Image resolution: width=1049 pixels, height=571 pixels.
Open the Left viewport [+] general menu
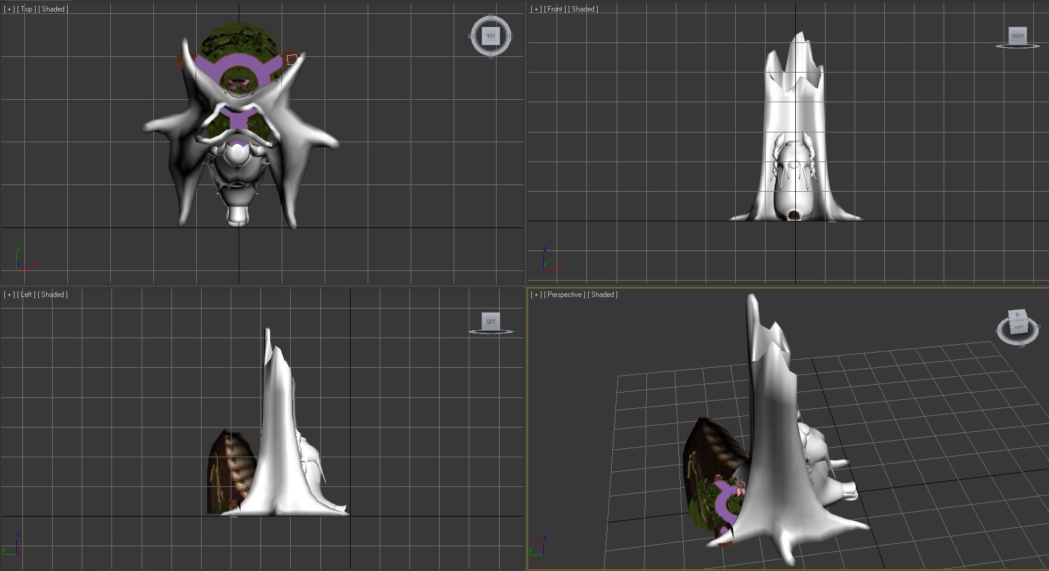tap(9, 295)
